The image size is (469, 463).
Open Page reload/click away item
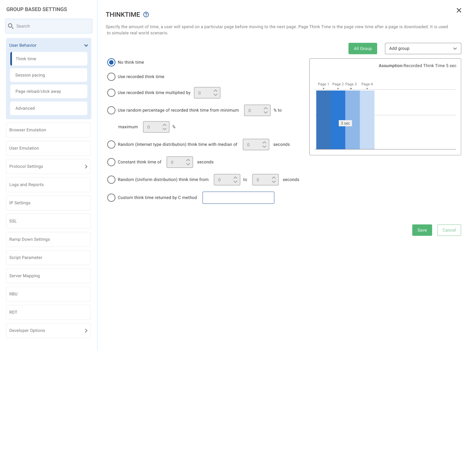click(49, 91)
